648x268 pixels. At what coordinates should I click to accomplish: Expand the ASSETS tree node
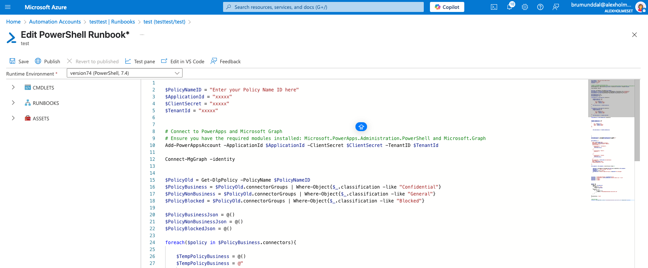click(x=13, y=118)
